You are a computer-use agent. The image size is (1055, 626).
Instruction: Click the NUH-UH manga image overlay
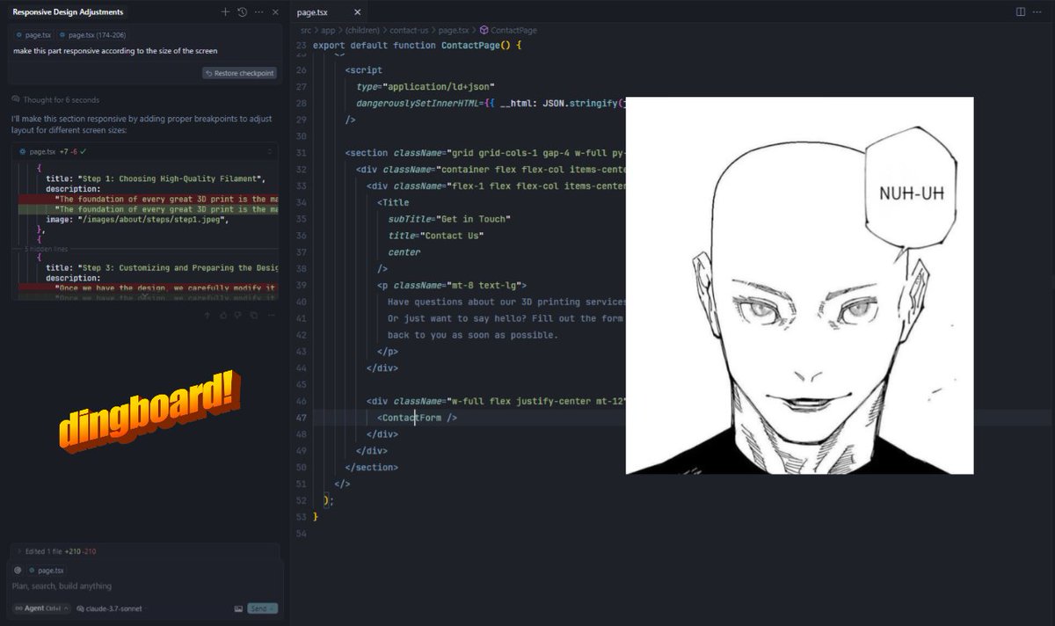click(799, 285)
